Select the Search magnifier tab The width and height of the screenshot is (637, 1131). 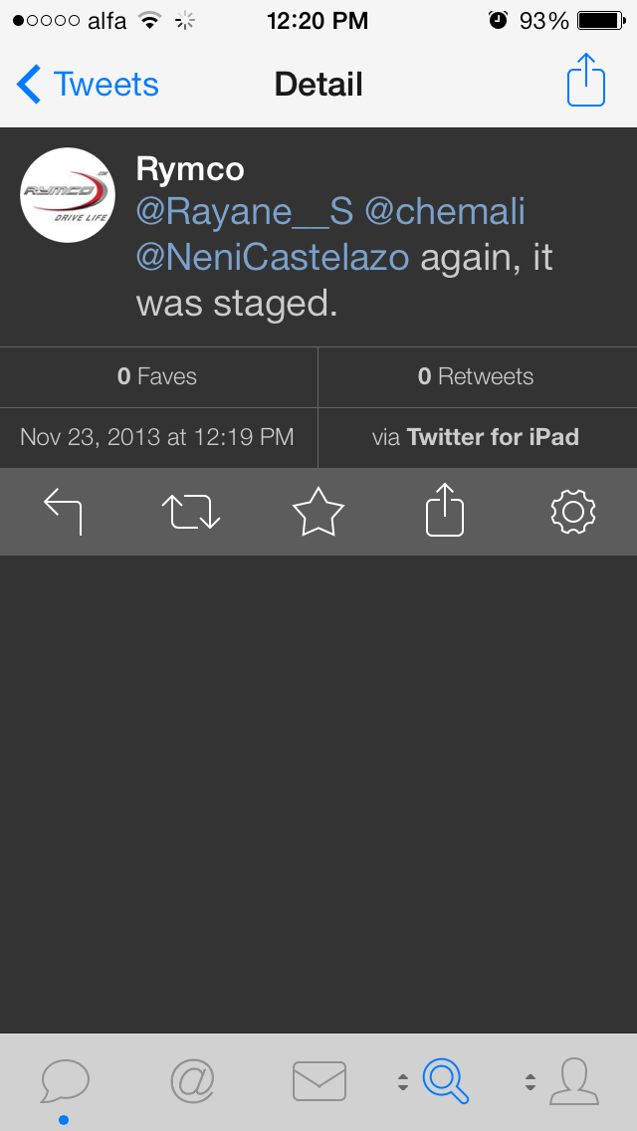(446, 1080)
